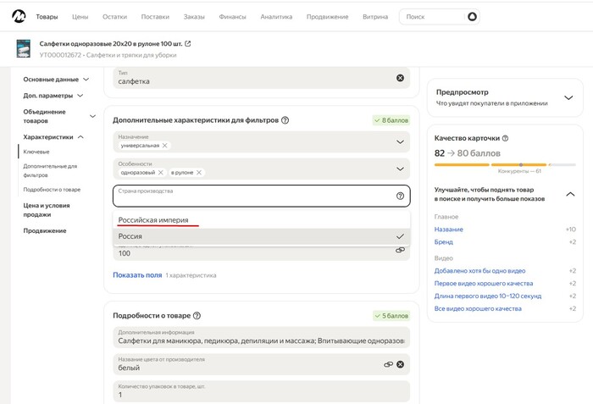
Task: Click help icon in Страна производства field
Action: point(400,196)
